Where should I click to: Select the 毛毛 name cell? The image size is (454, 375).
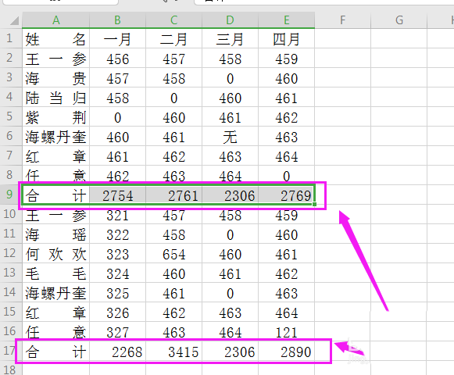[56, 273]
